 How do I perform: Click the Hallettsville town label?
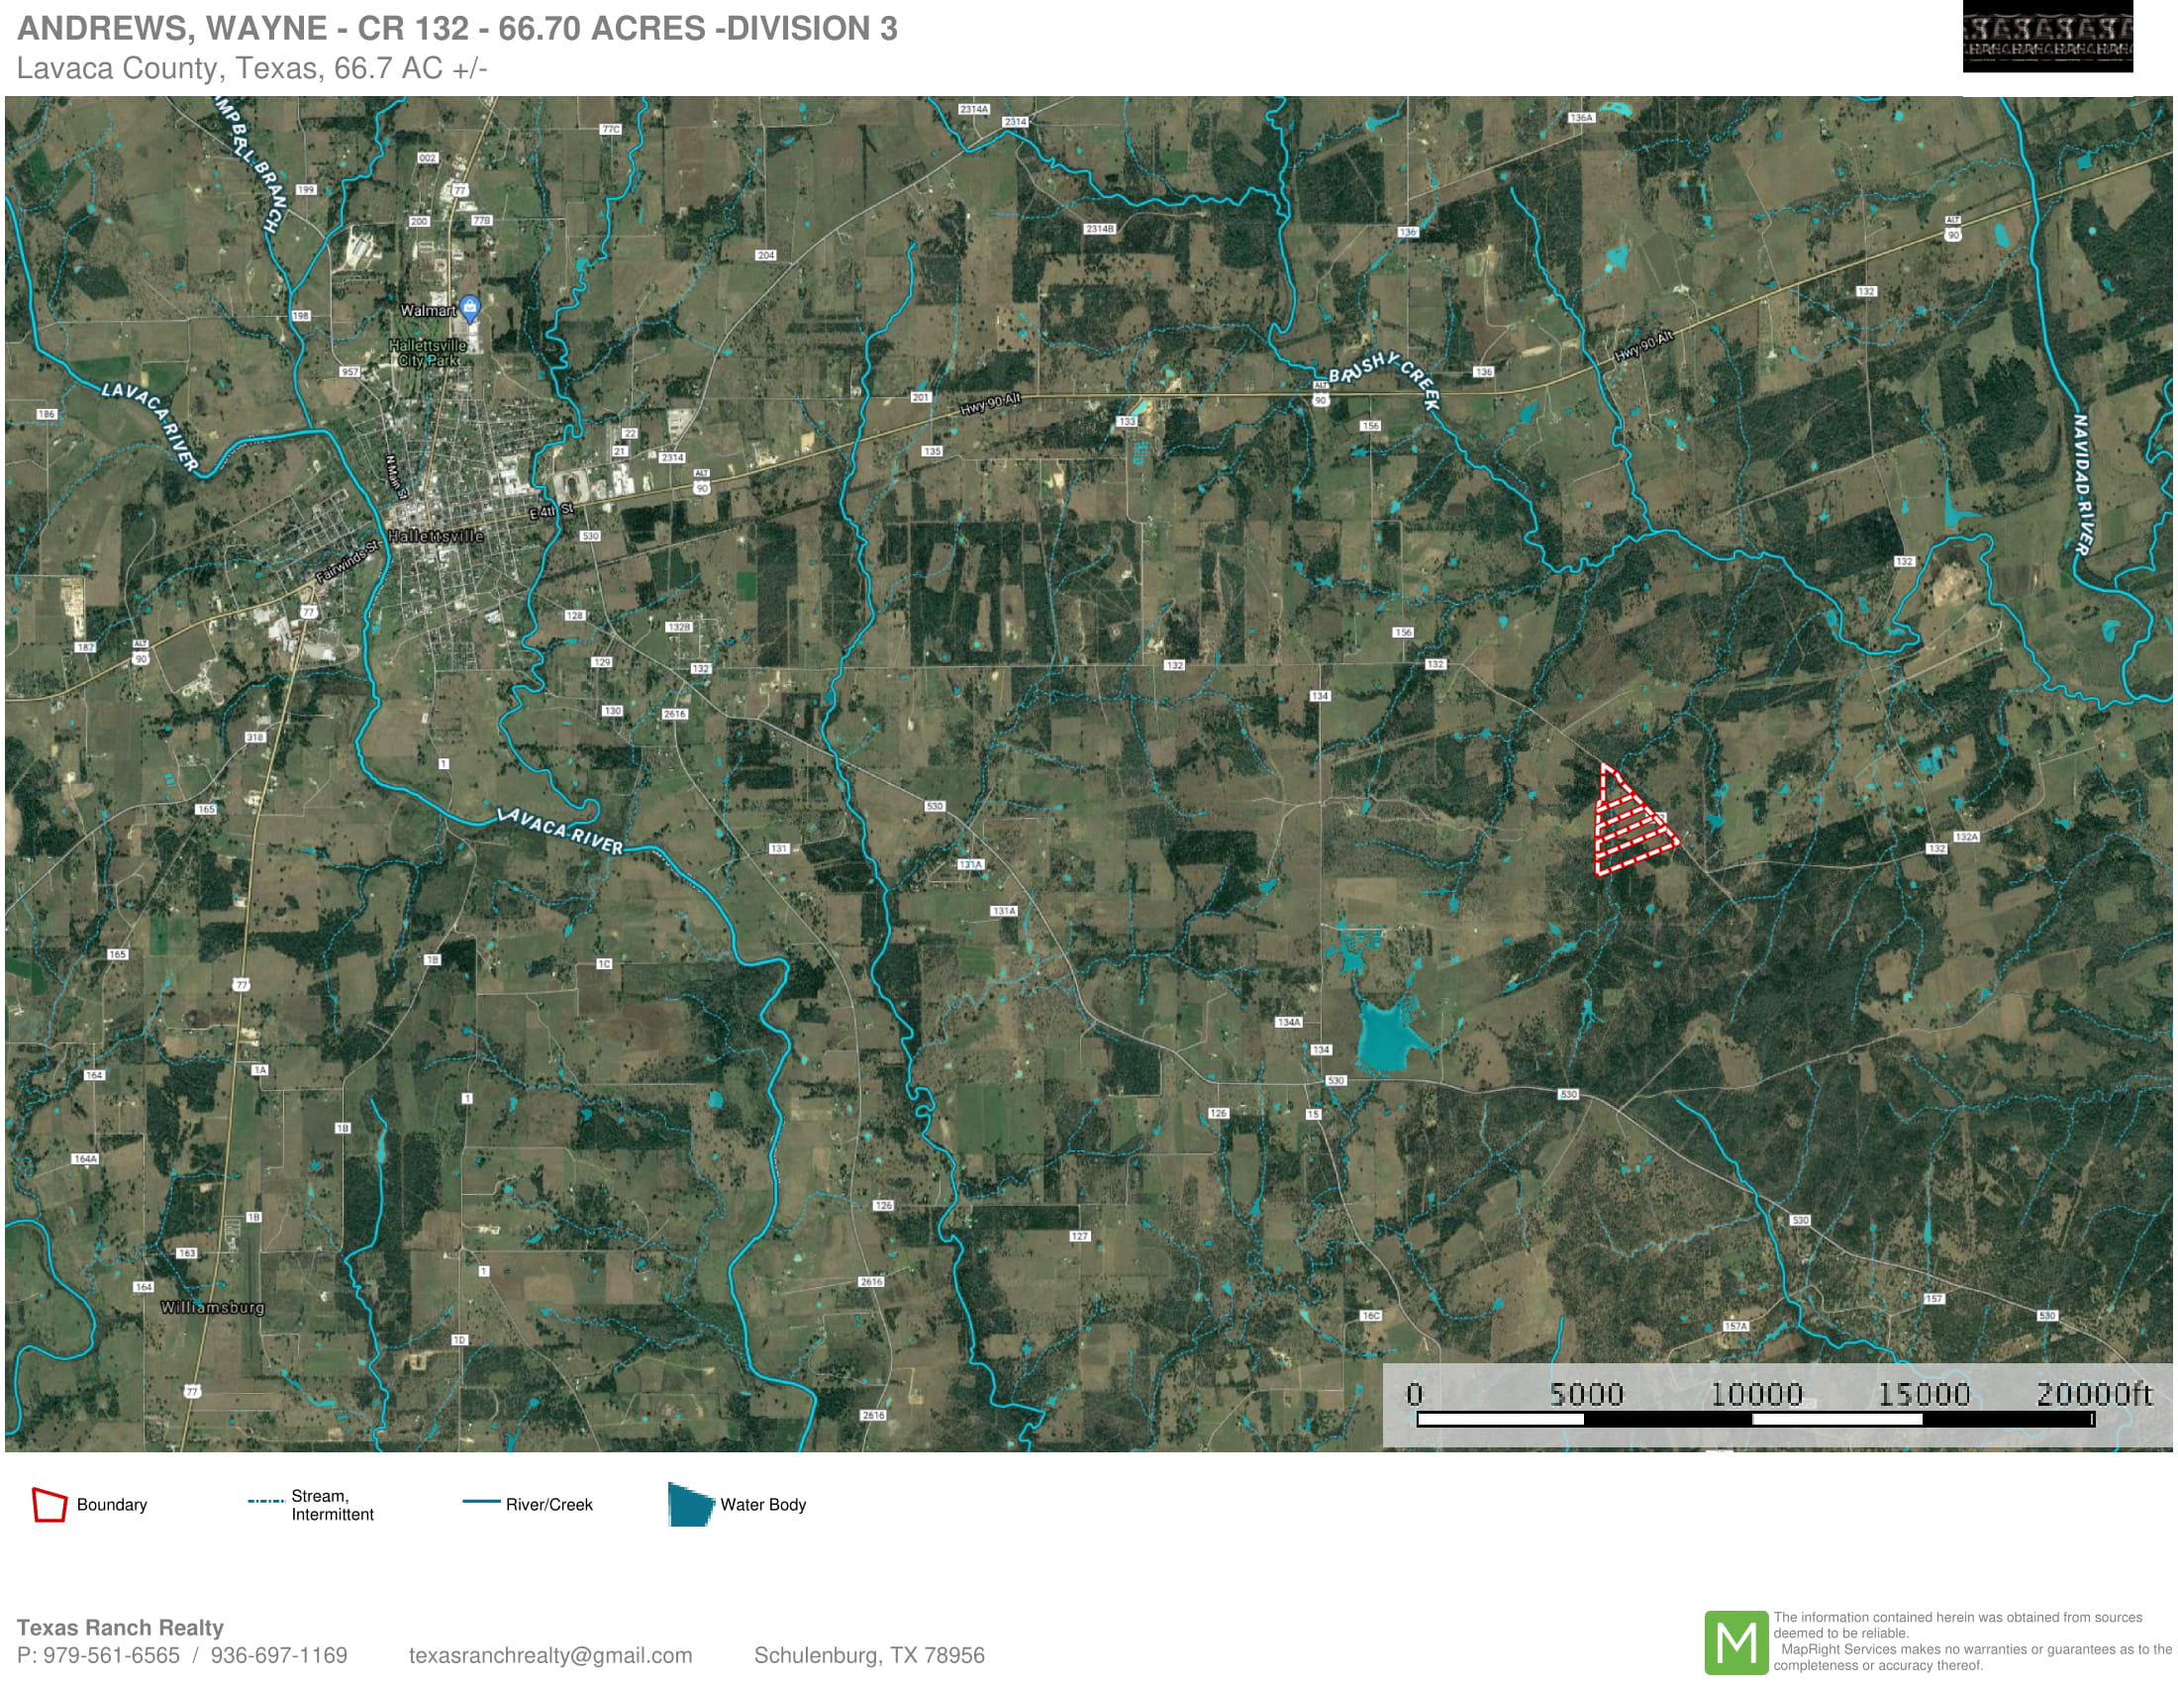tap(436, 537)
